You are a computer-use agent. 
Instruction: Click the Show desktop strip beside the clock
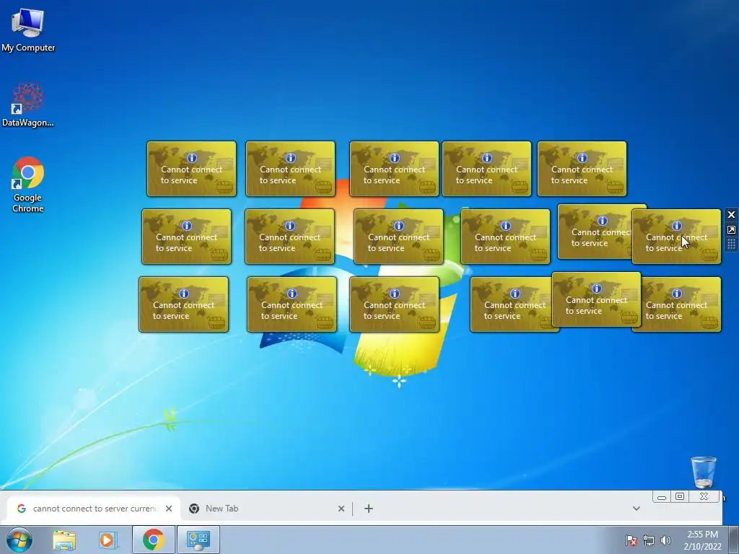pyautogui.click(x=734, y=540)
